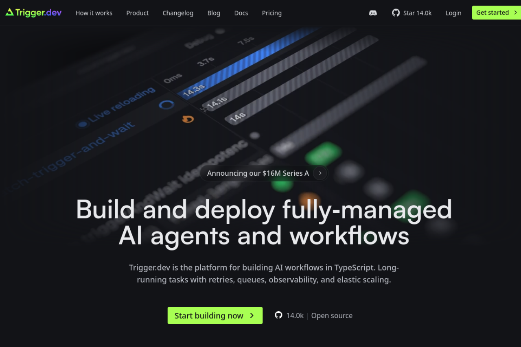Click the arrow inside the Get started button

click(x=516, y=13)
